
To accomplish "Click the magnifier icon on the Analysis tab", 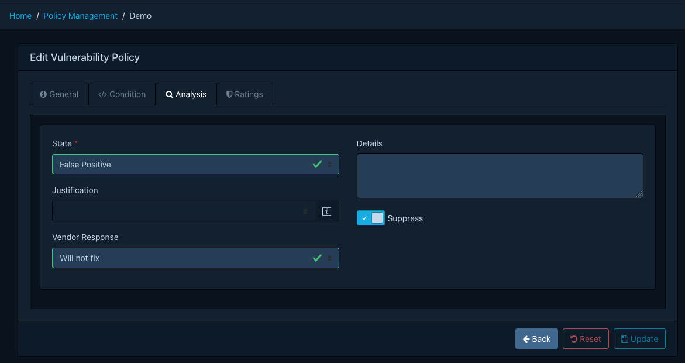I will (x=169, y=94).
